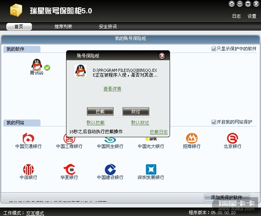Click the QQ penguin icon in the dialog
Screen dimensions: 261x216
point(81,71)
